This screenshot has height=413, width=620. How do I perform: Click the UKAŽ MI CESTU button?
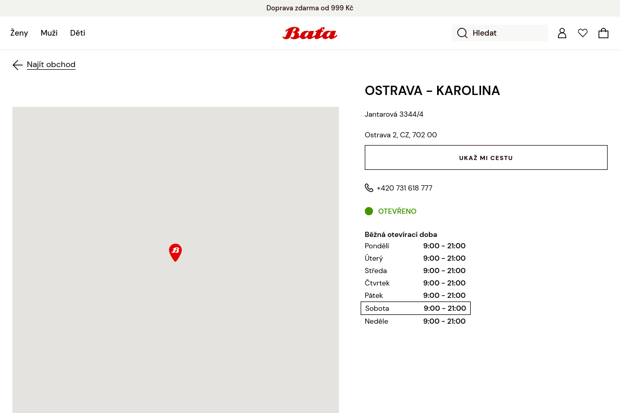point(486,157)
